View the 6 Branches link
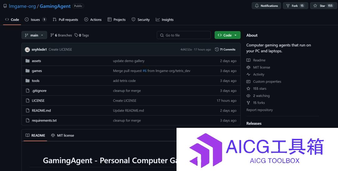The image size is (338, 171). coord(61,35)
